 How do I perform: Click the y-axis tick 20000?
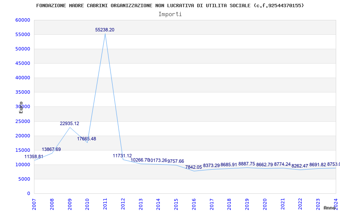pyautogui.click(x=23, y=136)
